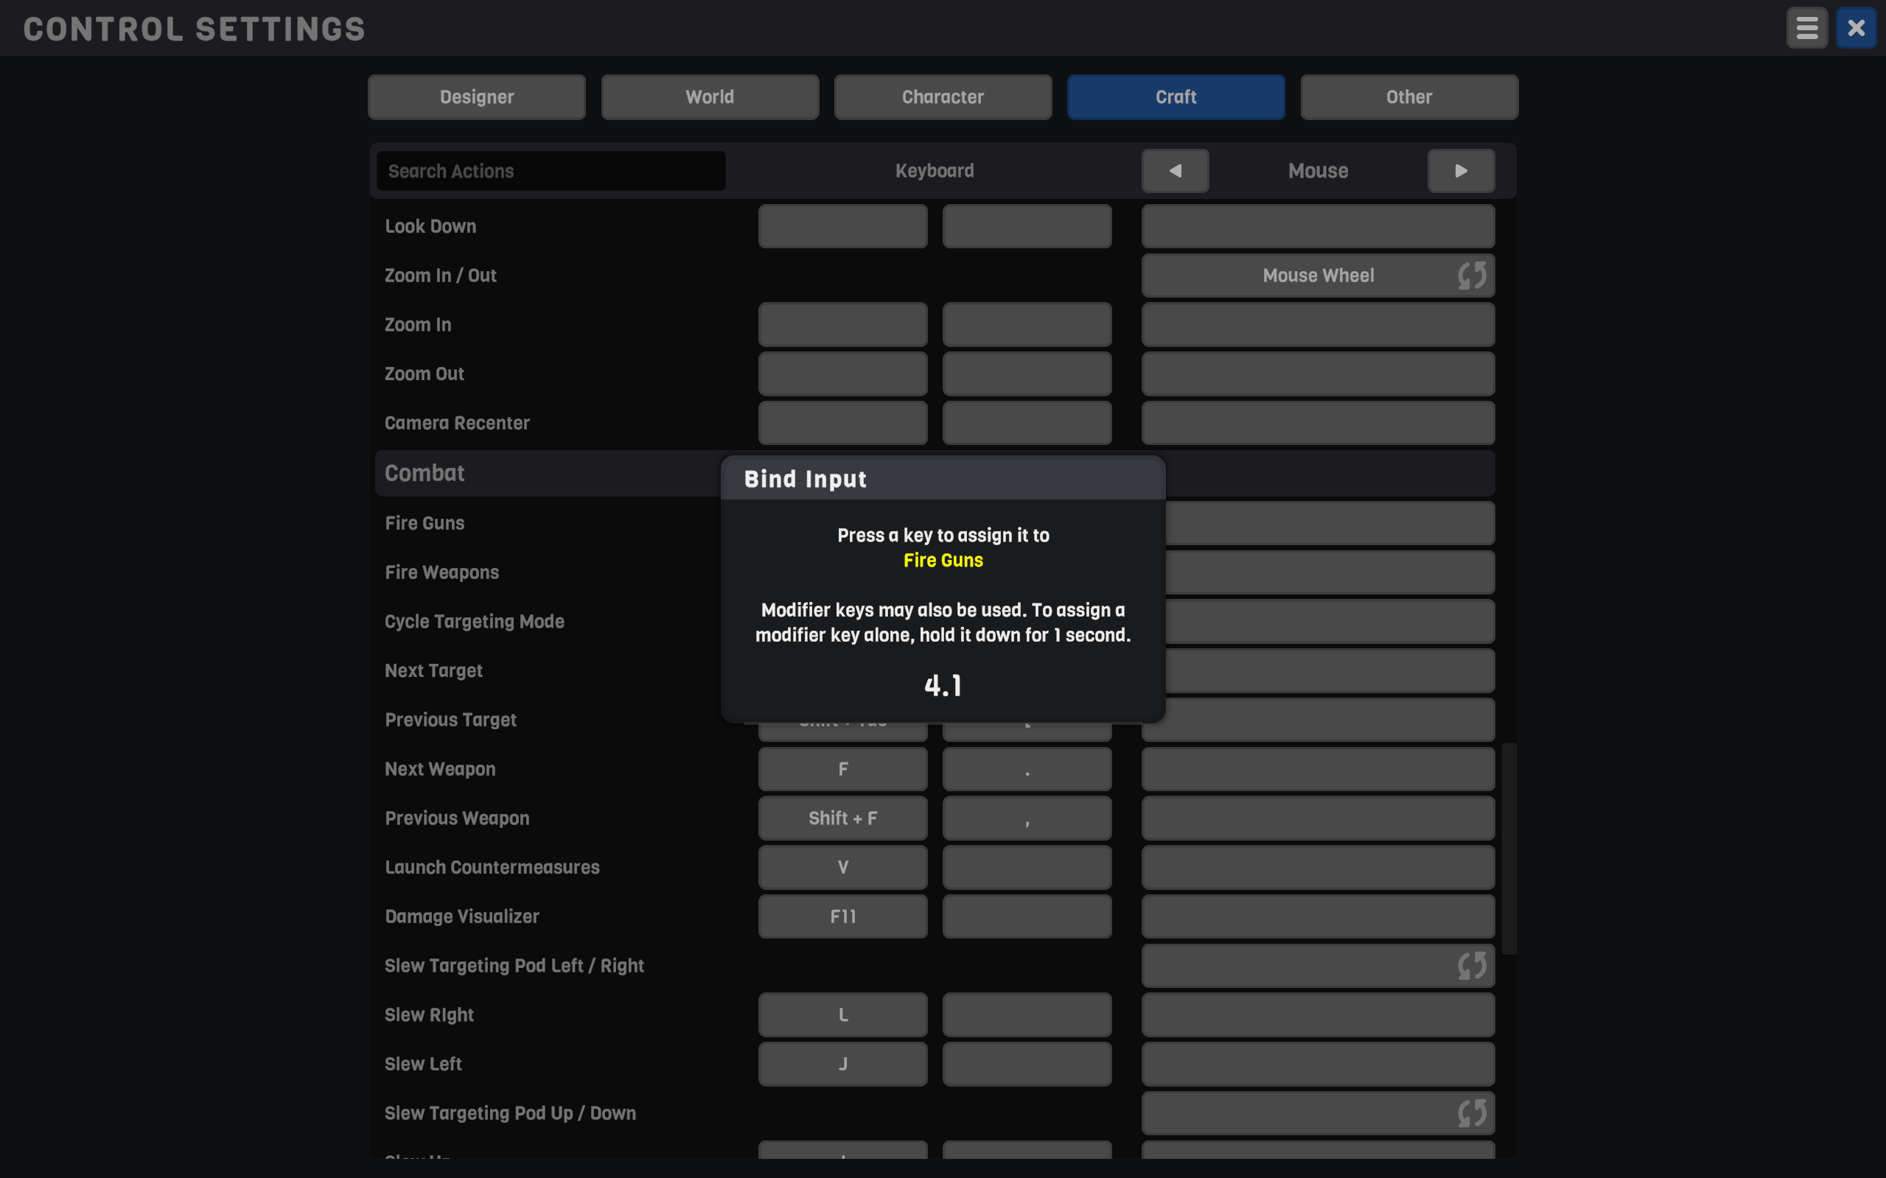Open the World tab
1886x1178 pixels.
pyautogui.click(x=709, y=97)
